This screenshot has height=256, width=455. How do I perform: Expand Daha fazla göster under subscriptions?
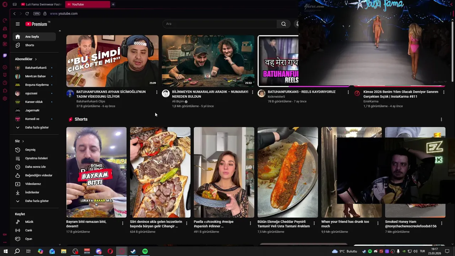[34, 127]
